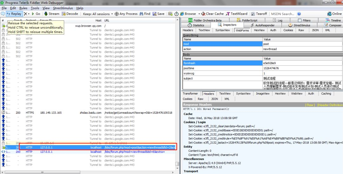
Task: Click the Header Definitions link
Action: (330, 105)
